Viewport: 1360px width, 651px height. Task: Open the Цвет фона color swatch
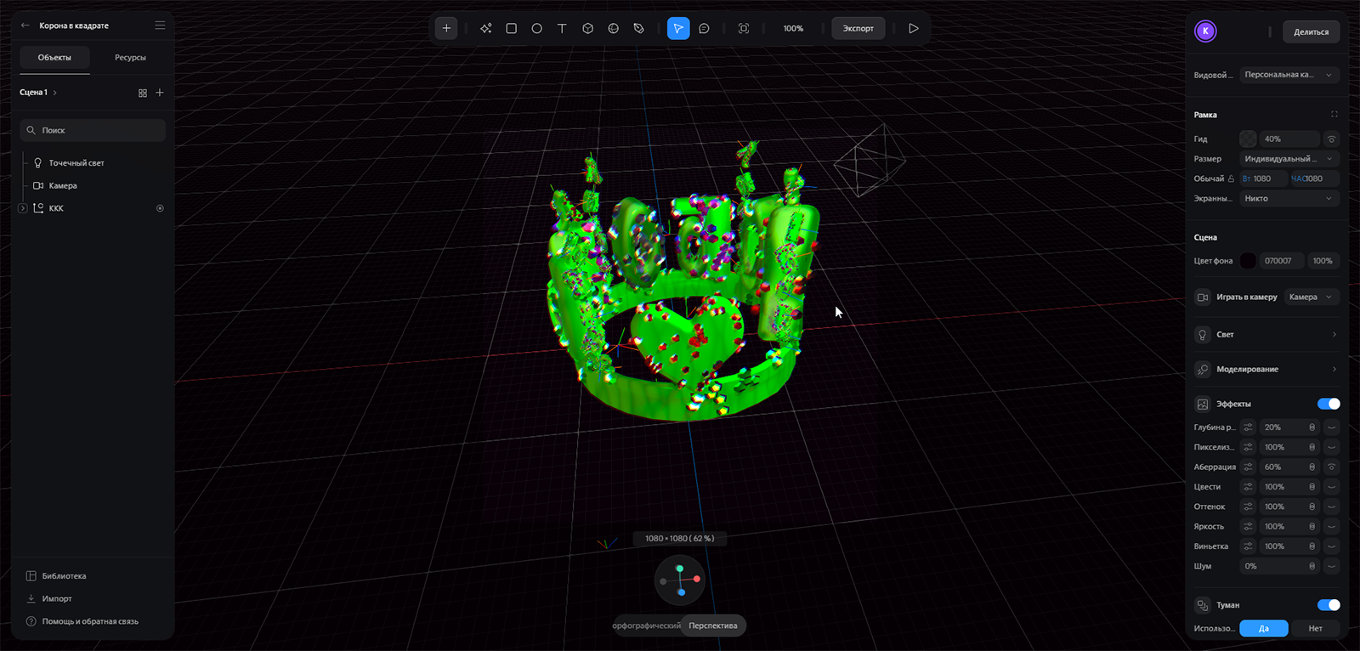[1247, 261]
